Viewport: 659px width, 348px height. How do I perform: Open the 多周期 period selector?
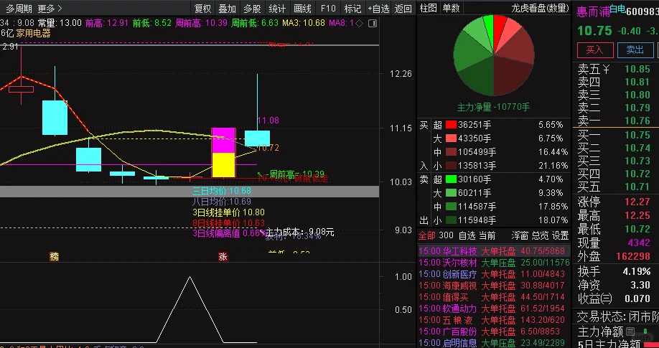(x=19, y=9)
